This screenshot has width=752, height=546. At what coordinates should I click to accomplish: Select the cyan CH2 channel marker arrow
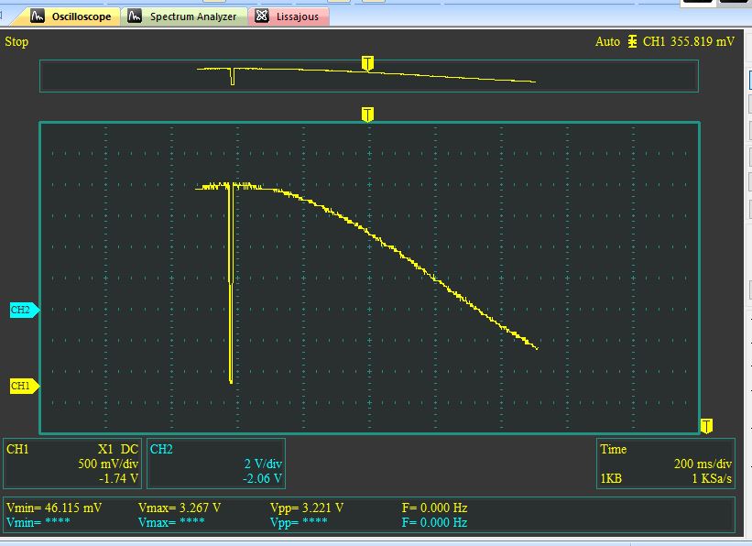tap(25, 311)
